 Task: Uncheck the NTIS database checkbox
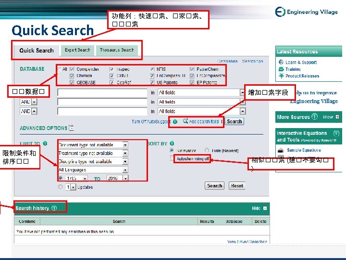pyautogui.click(x=152, y=69)
